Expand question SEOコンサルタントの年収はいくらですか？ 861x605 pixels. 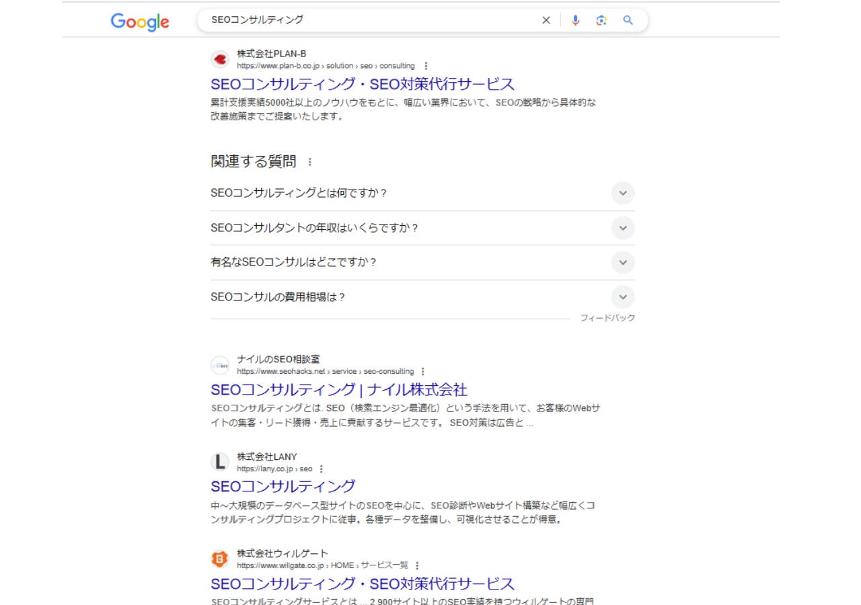tap(422, 228)
